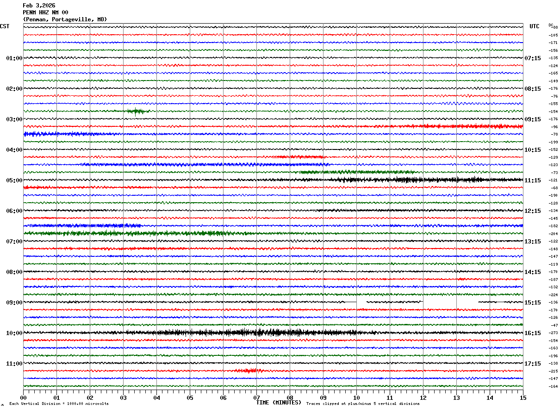
Task: Click the DC offset value -273
Action: pos(553,333)
